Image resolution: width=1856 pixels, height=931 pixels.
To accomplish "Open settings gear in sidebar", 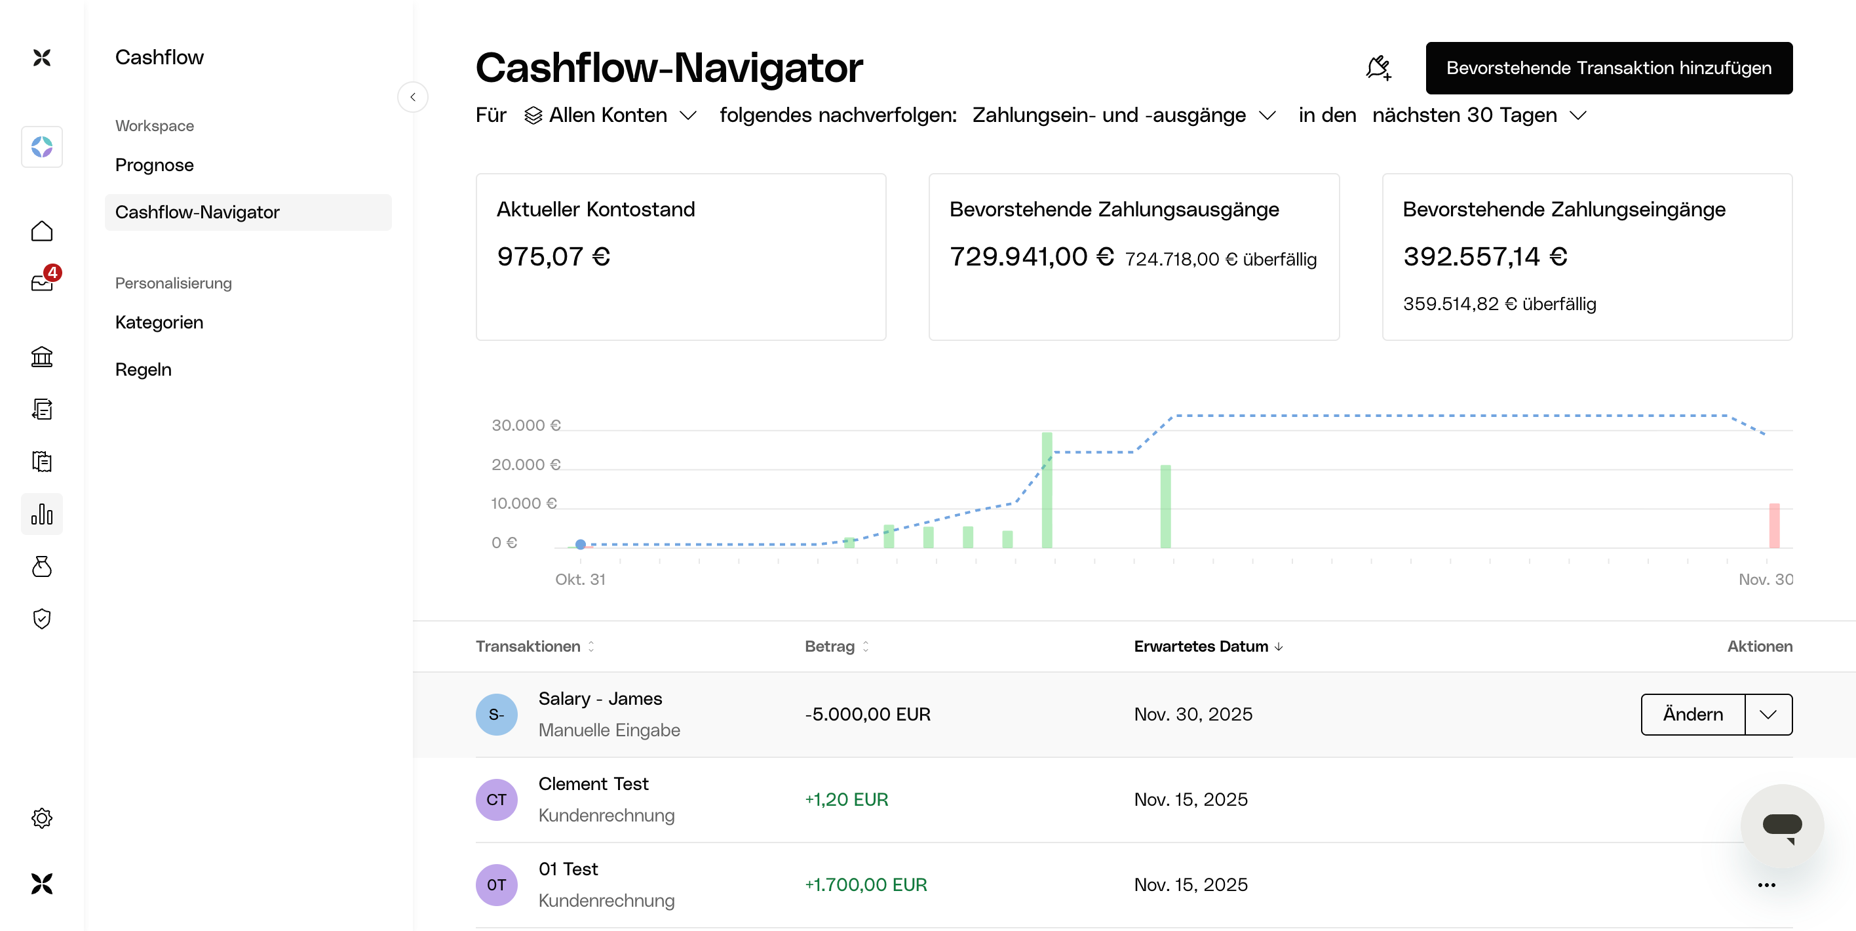I will (42, 818).
